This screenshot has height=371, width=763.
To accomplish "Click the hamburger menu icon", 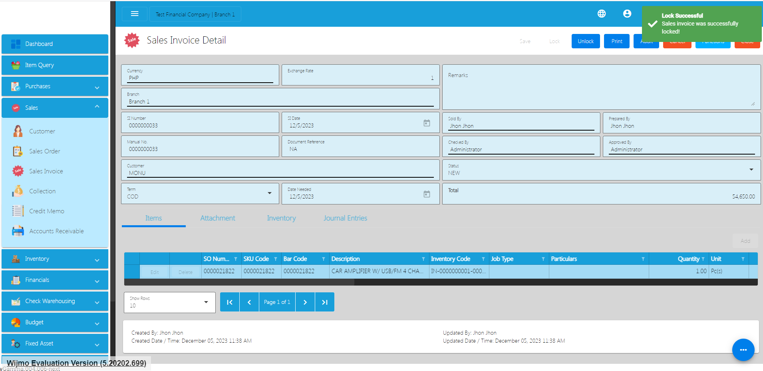I will click(x=135, y=14).
